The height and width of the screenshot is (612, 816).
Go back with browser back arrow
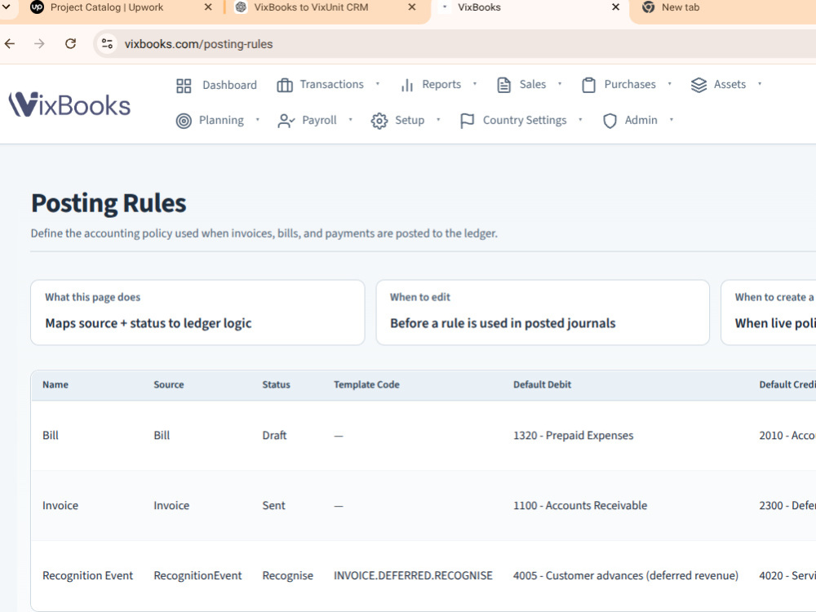(10, 44)
